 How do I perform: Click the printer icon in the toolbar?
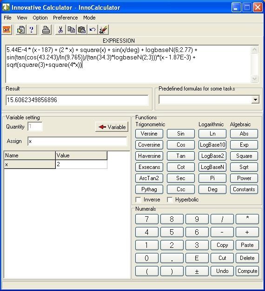46,30
